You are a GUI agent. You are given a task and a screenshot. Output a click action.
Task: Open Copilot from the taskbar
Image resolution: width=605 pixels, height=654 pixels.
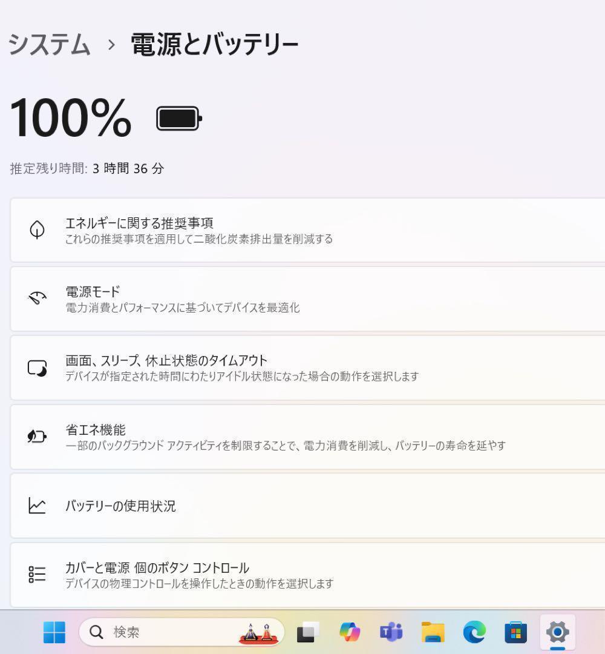click(x=350, y=632)
